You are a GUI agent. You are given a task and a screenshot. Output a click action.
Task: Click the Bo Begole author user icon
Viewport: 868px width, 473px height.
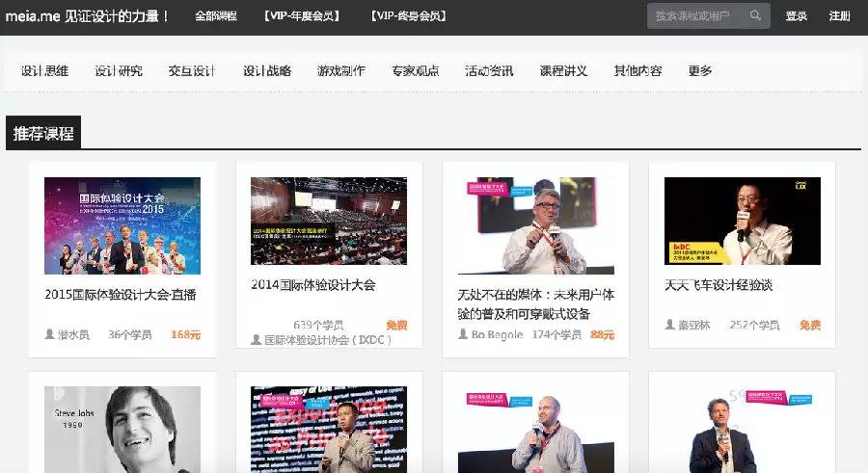tap(464, 335)
